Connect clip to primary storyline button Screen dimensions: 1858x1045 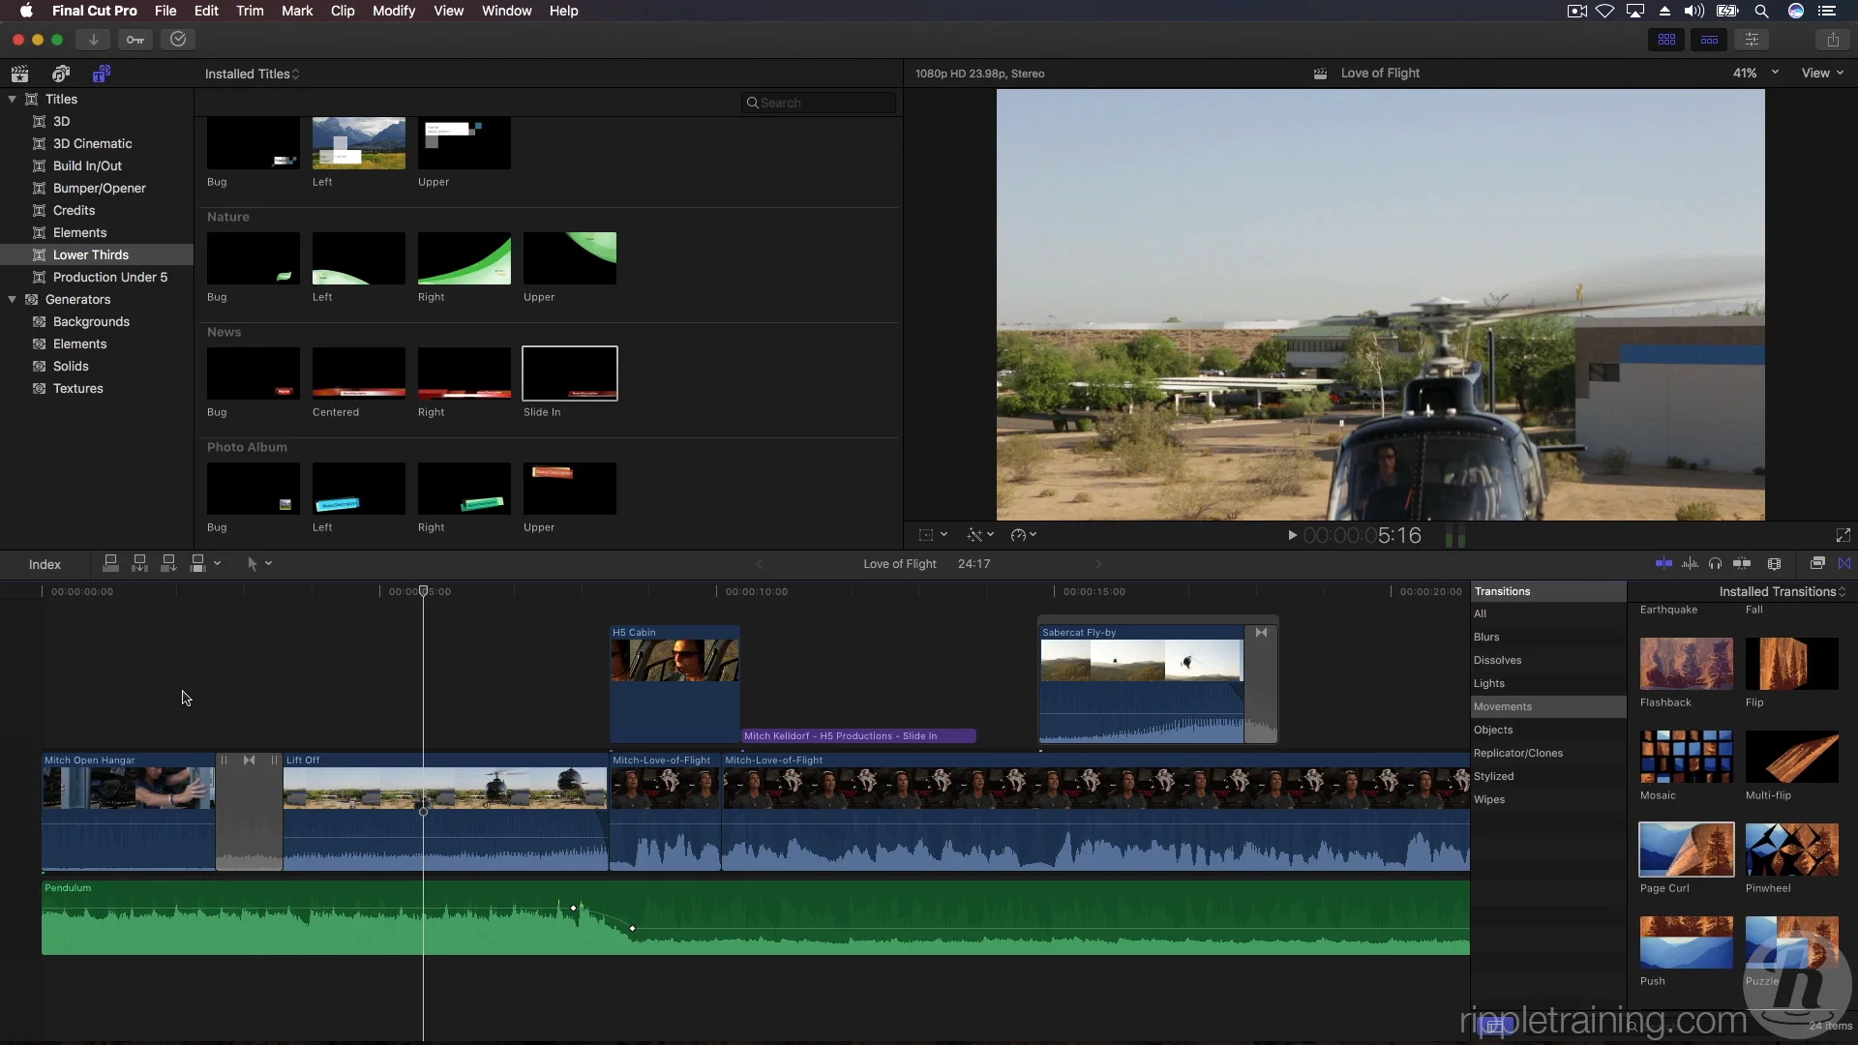(110, 563)
